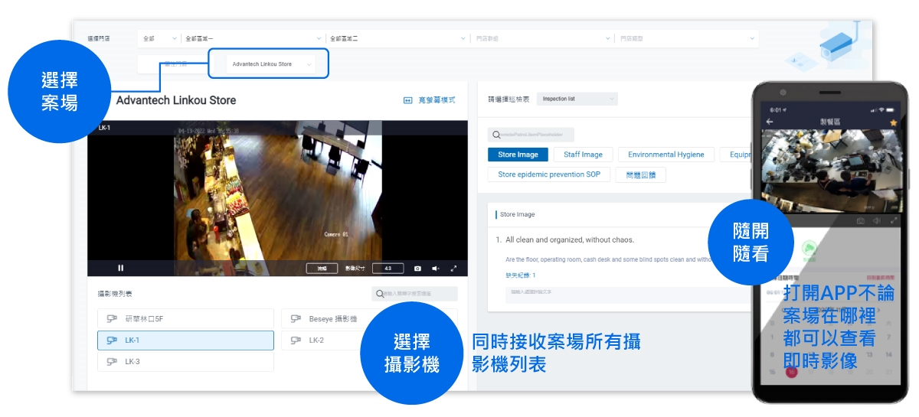Tap the phone app speaker icon
This screenshot has width=919, height=417.
coord(876,220)
